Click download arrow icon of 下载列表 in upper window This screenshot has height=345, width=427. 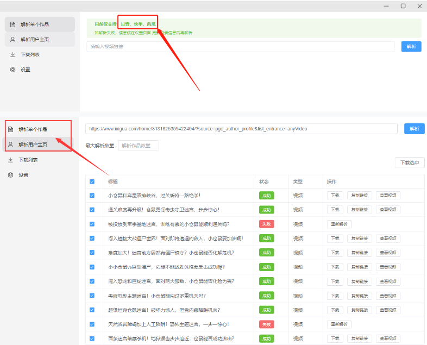pos(12,55)
